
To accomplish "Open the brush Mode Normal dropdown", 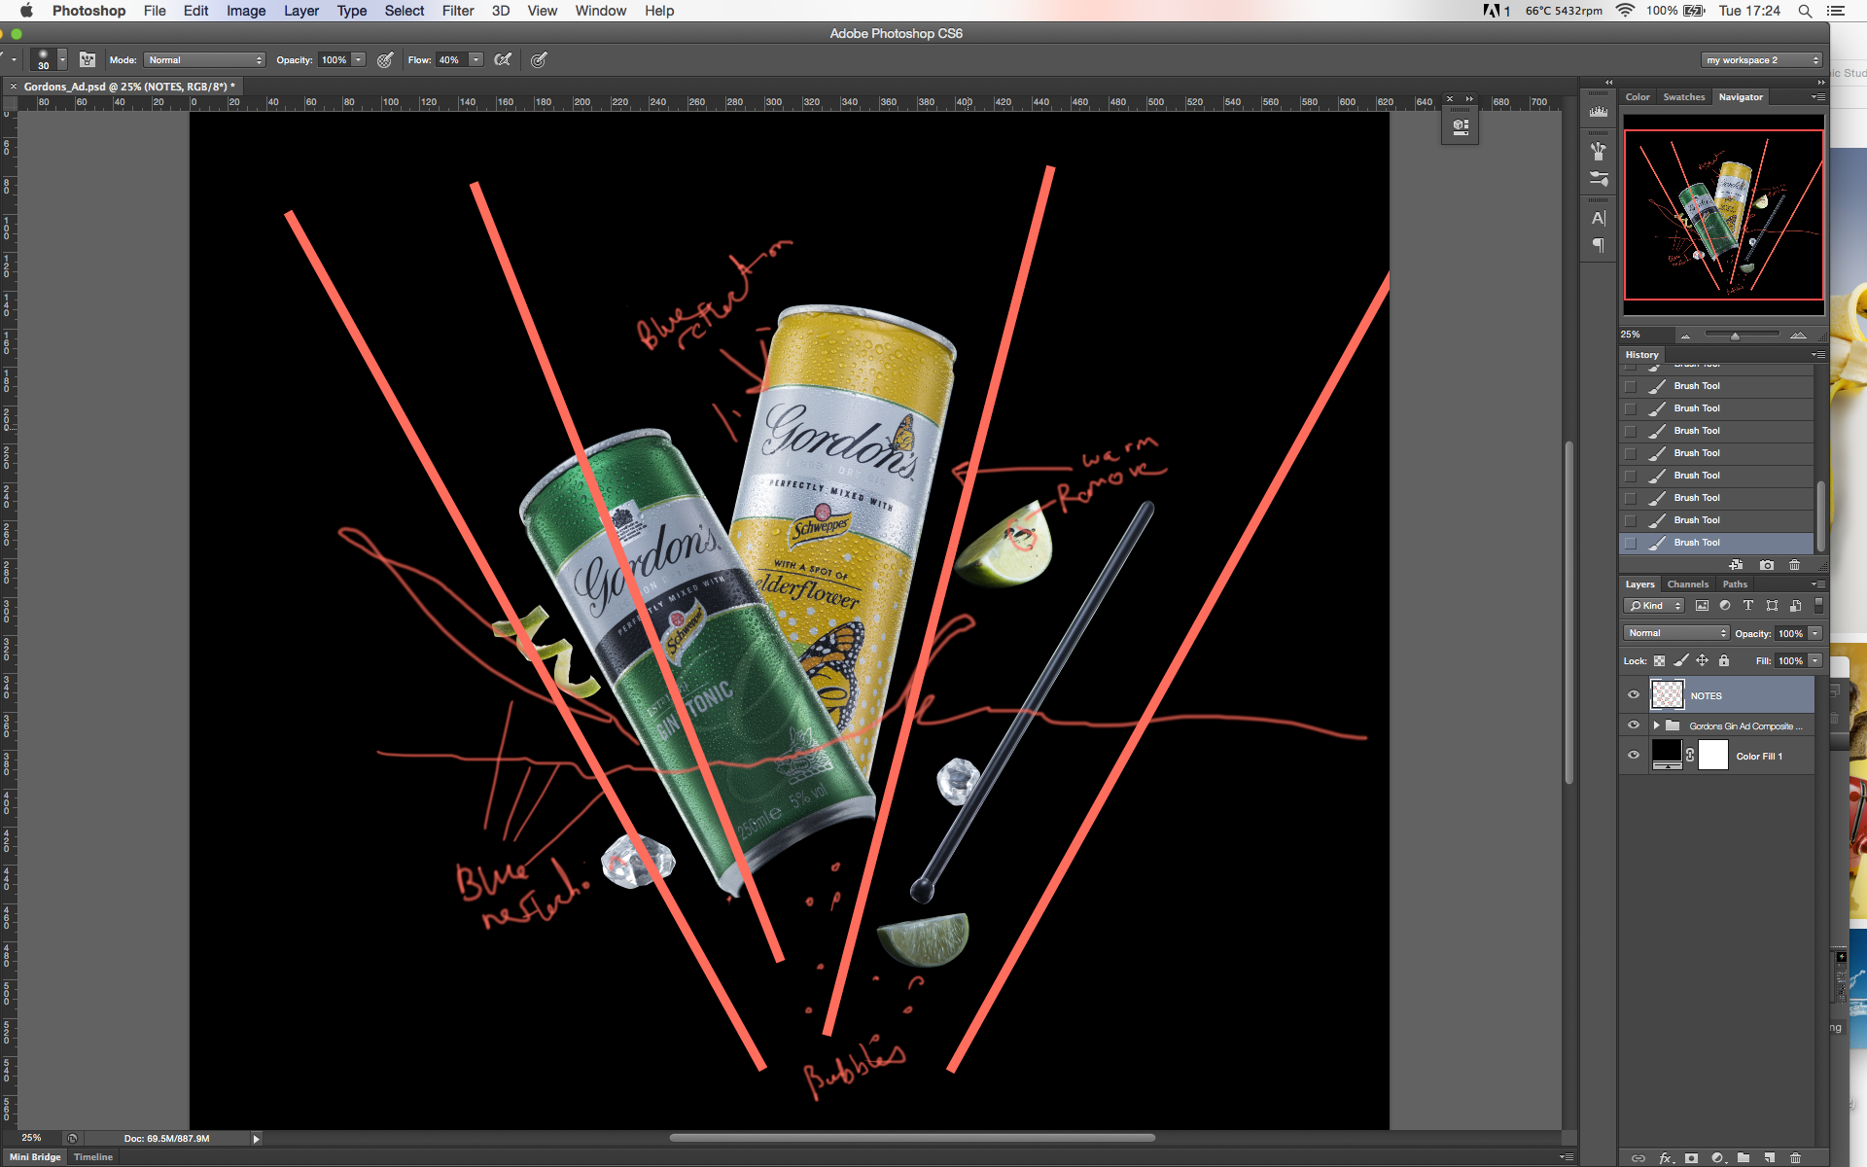I will [x=205, y=60].
